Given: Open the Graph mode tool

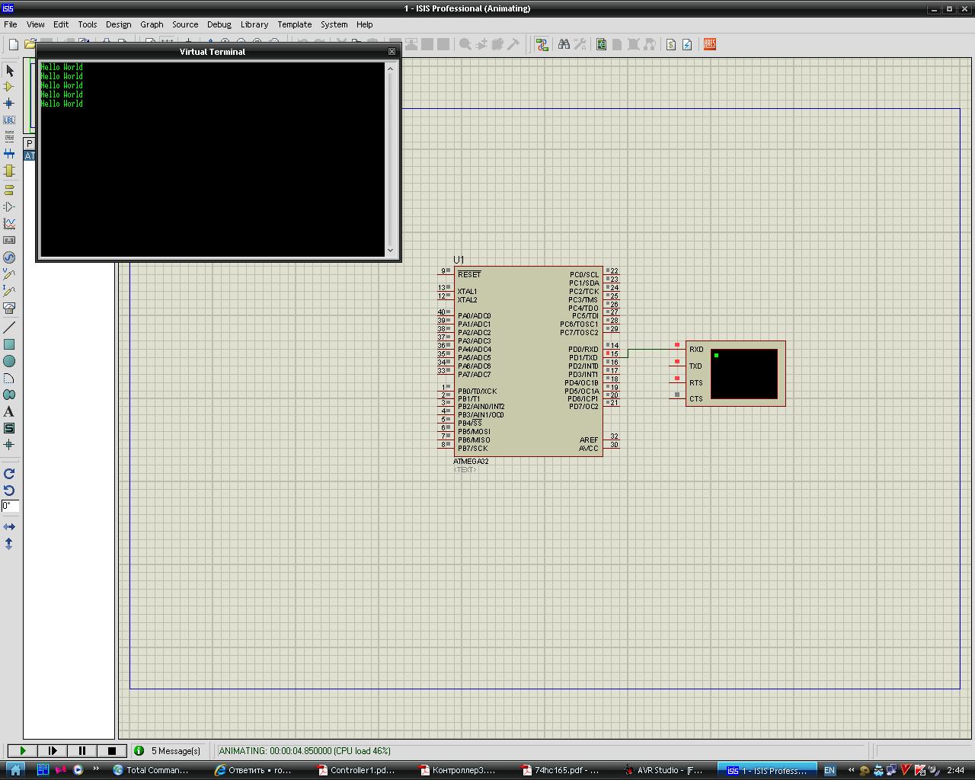Looking at the screenshot, I should click(x=9, y=224).
